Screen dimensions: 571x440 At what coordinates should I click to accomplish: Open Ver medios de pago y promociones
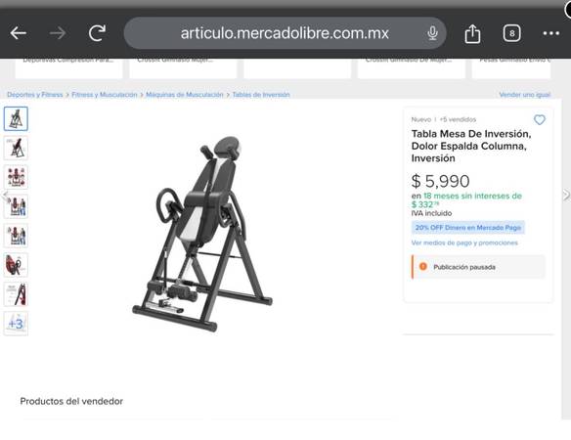point(464,242)
